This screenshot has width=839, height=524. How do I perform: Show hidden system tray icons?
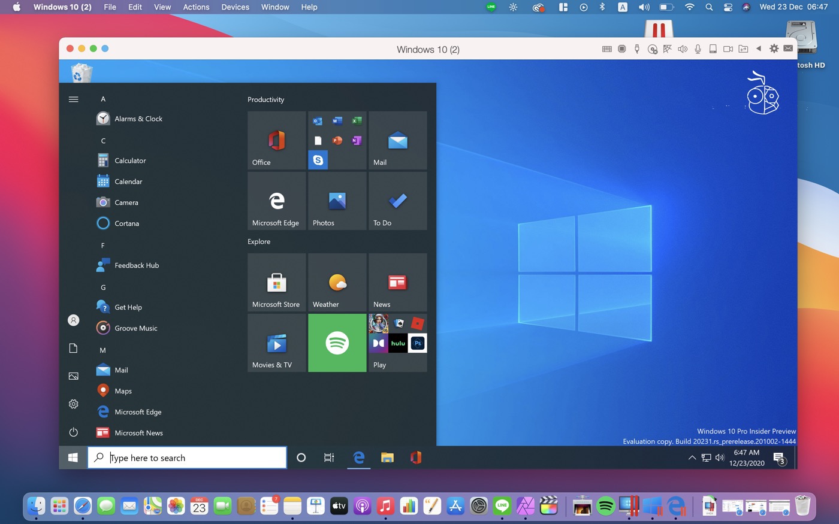[x=692, y=458]
